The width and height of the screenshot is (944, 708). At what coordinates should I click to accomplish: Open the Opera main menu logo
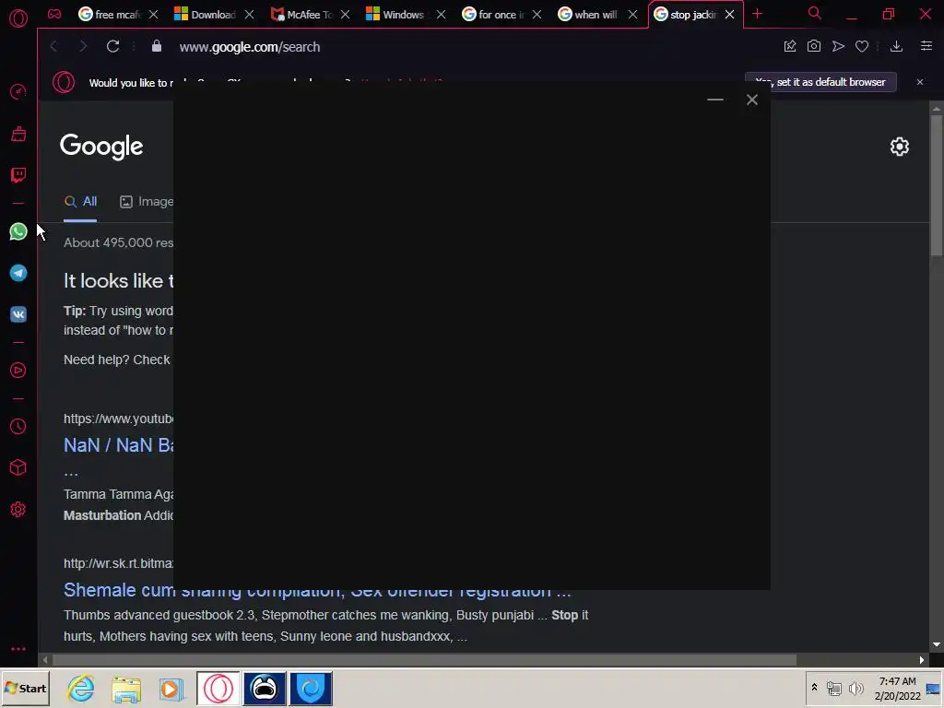[18, 18]
